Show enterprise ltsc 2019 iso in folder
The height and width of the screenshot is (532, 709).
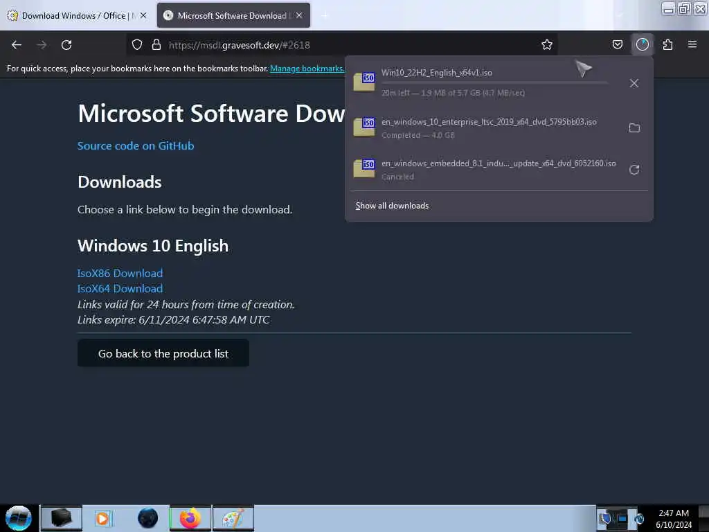tap(634, 128)
